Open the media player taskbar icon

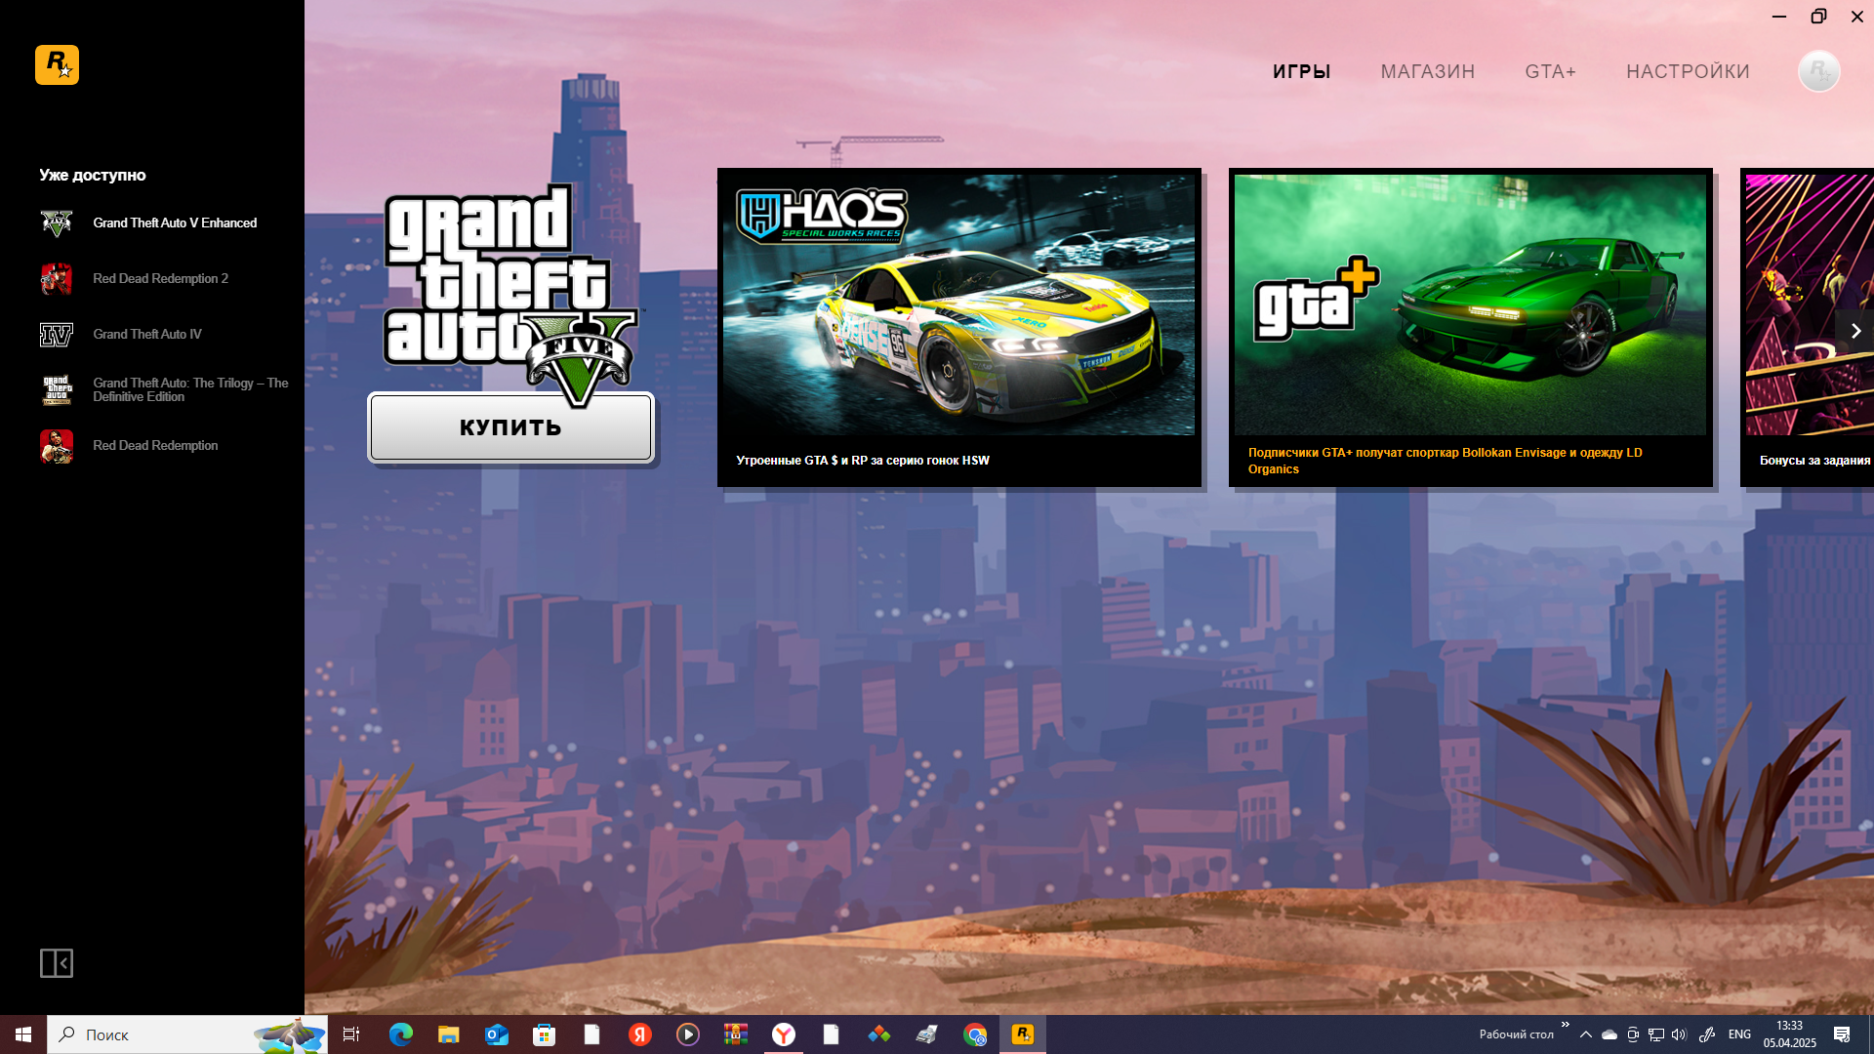pos(688,1034)
